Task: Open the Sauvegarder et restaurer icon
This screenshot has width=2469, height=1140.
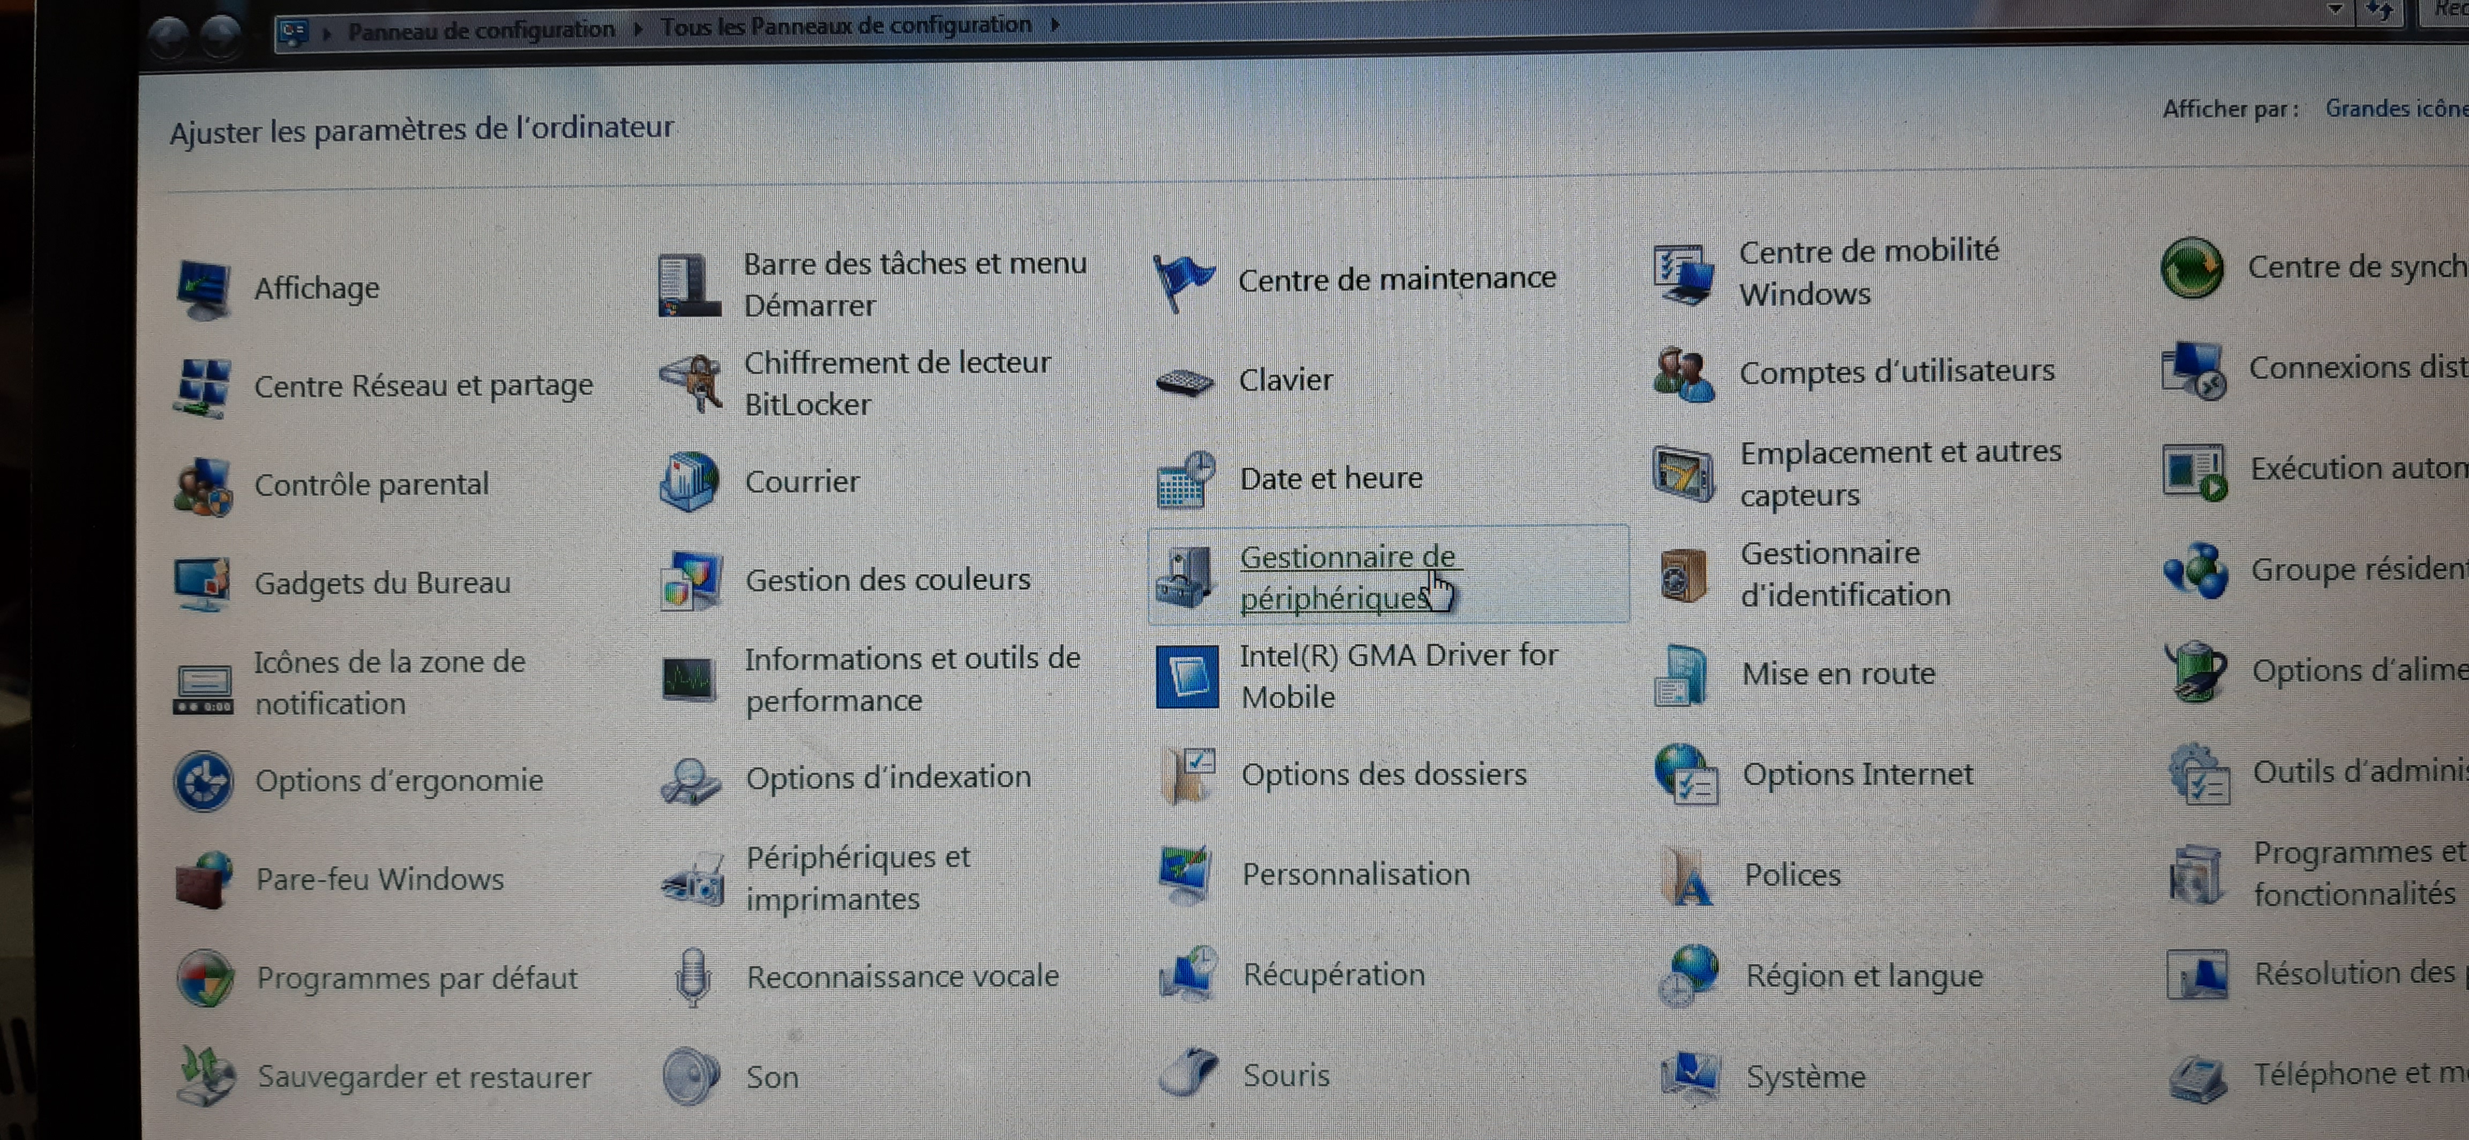Action: (205, 1076)
